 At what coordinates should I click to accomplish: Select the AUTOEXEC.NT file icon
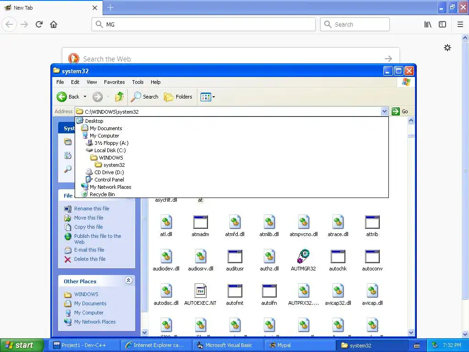pyautogui.click(x=201, y=291)
